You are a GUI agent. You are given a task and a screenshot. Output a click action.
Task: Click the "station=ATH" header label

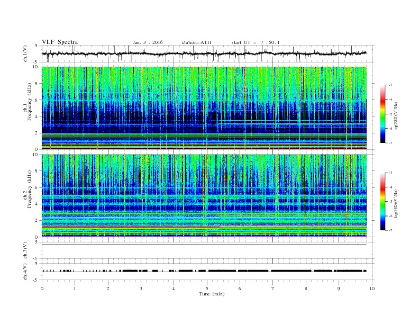pos(196,42)
